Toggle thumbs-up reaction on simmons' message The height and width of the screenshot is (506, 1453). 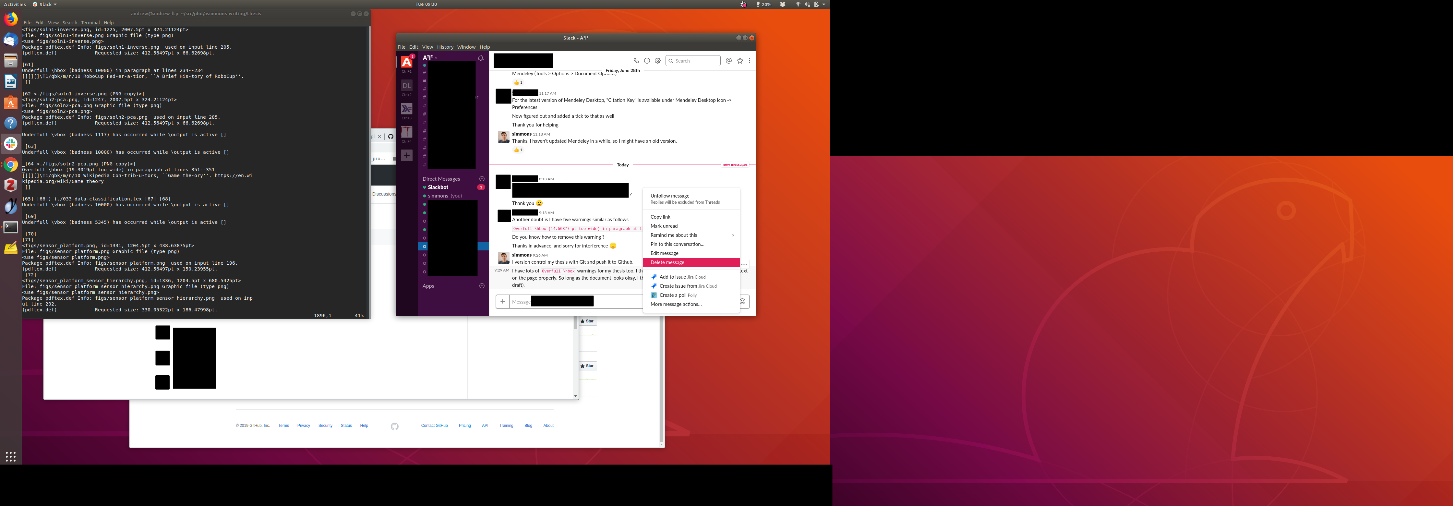coord(518,150)
